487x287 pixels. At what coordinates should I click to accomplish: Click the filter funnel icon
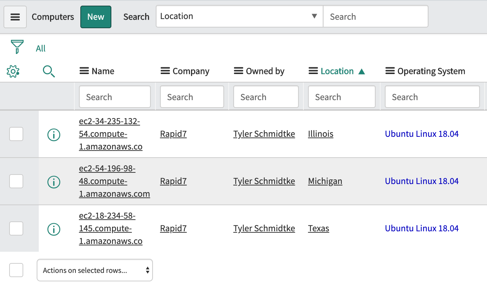click(x=17, y=47)
